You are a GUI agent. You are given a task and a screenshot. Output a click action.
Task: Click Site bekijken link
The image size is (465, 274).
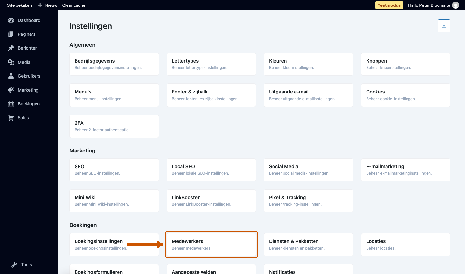pyautogui.click(x=19, y=5)
